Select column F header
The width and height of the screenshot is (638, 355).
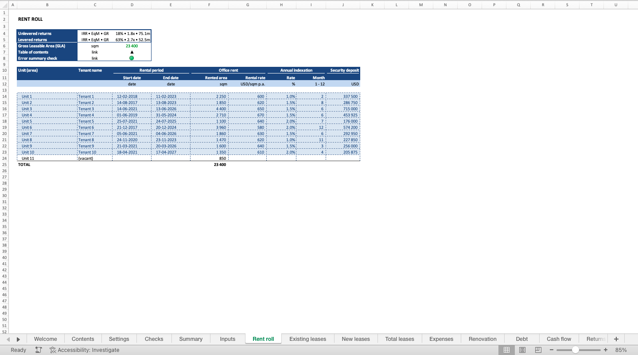point(209,5)
